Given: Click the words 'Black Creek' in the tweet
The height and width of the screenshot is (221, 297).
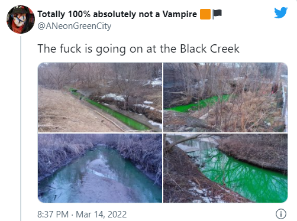Looking at the screenshot, I should point(209,48).
